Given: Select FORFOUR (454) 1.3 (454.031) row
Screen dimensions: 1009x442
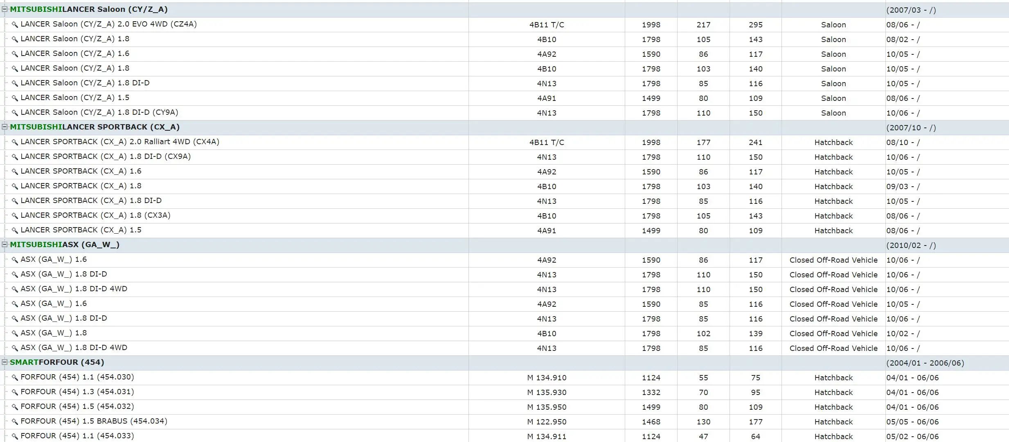Looking at the screenshot, I should click(504, 392).
